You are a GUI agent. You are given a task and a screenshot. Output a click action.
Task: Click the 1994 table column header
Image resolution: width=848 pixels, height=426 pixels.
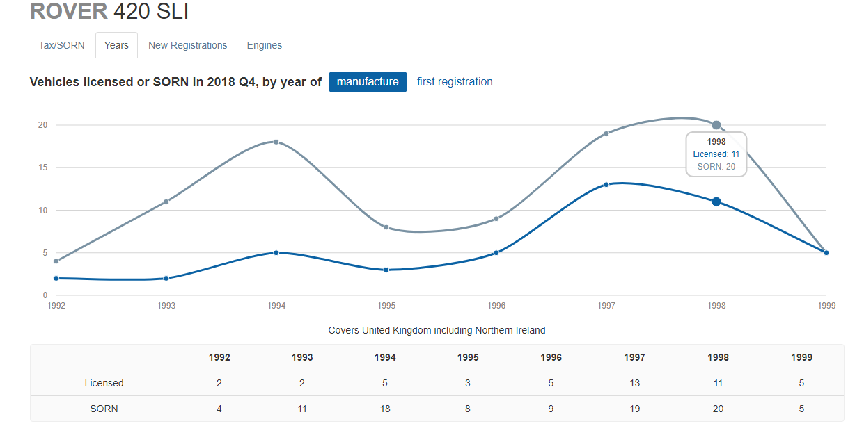(x=385, y=357)
